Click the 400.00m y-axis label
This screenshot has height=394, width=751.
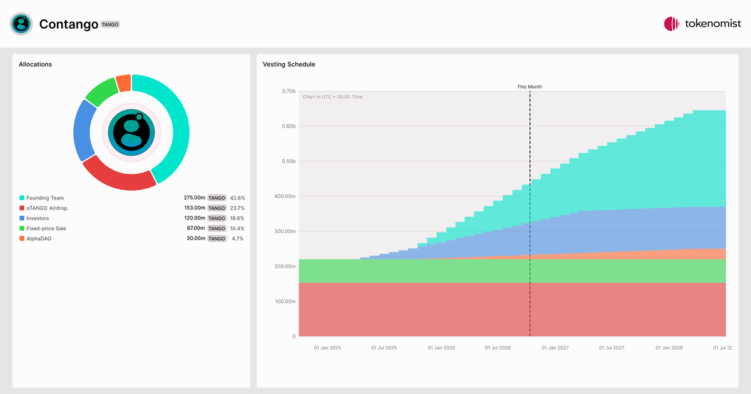(285, 196)
